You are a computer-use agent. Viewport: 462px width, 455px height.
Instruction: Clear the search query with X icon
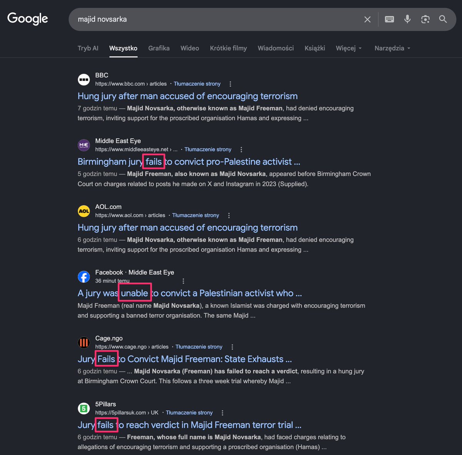tap(367, 19)
